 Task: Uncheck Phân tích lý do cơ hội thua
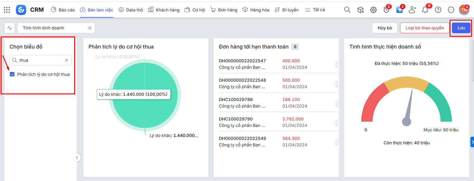click(12, 74)
